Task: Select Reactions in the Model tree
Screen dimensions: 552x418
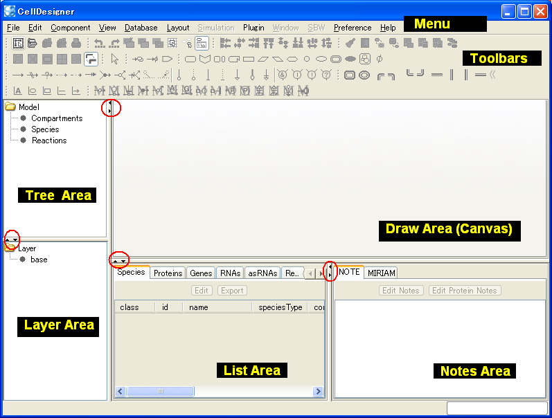Action: point(49,140)
